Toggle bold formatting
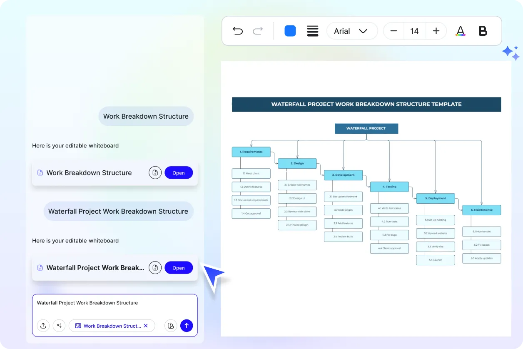 coord(483,31)
